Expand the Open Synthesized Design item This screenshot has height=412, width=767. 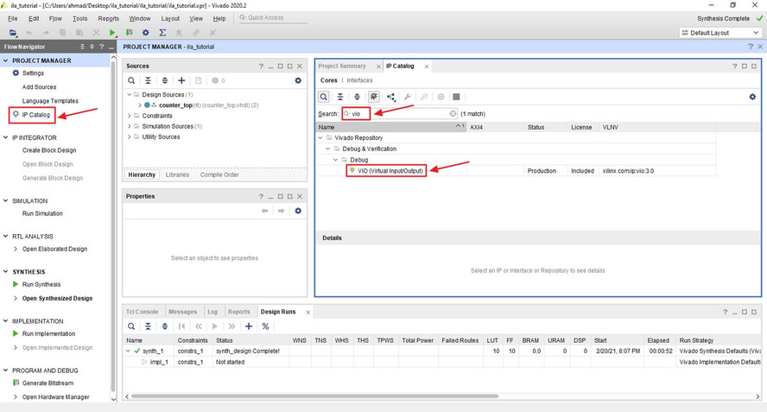pyautogui.click(x=16, y=298)
